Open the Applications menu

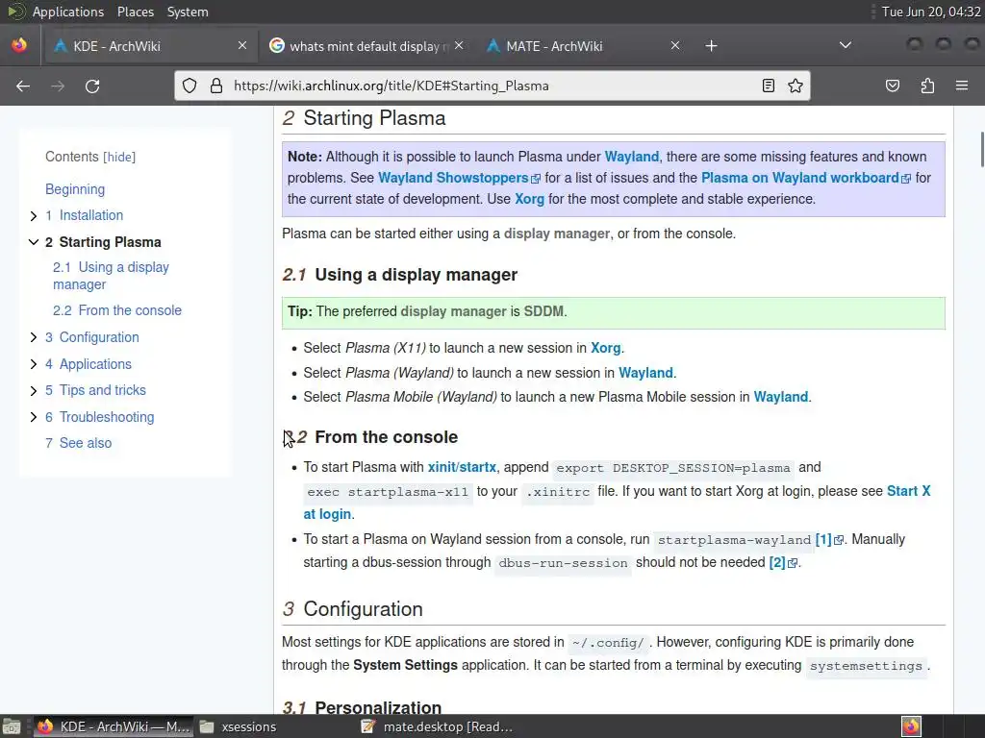click(68, 12)
